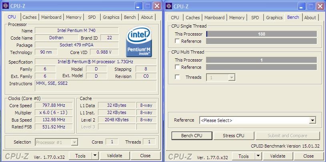Click the Name field Intel Pentium M 740
326x162 pixels.
pos(77,30)
